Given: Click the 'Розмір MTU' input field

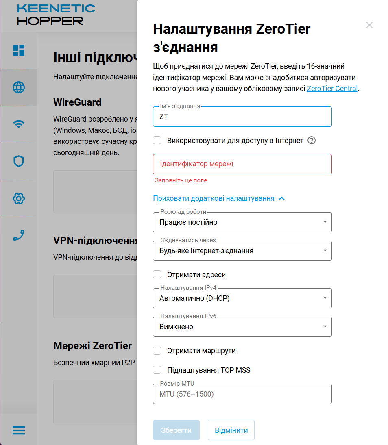Looking at the screenshot, I should click(x=242, y=394).
